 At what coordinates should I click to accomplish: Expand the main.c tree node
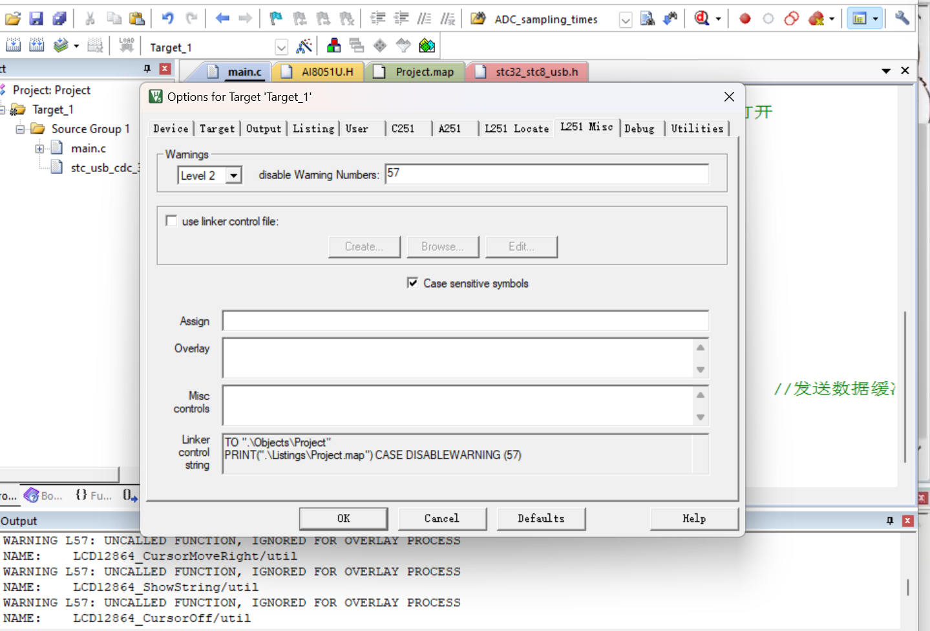click(x=39, y=149)
